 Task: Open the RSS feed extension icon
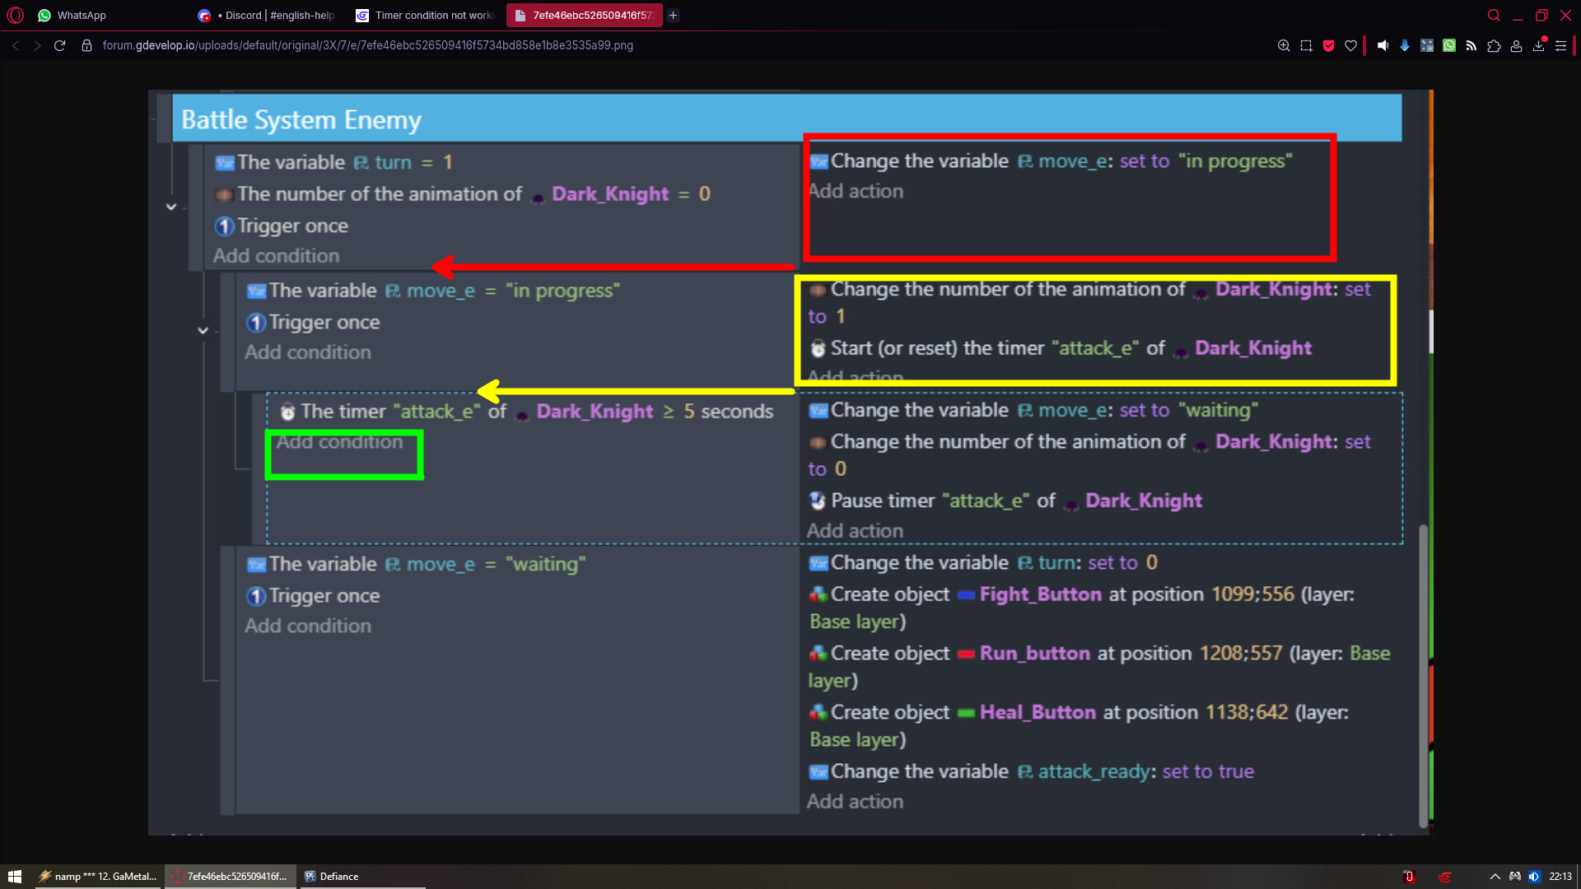tap(1471, 46)
